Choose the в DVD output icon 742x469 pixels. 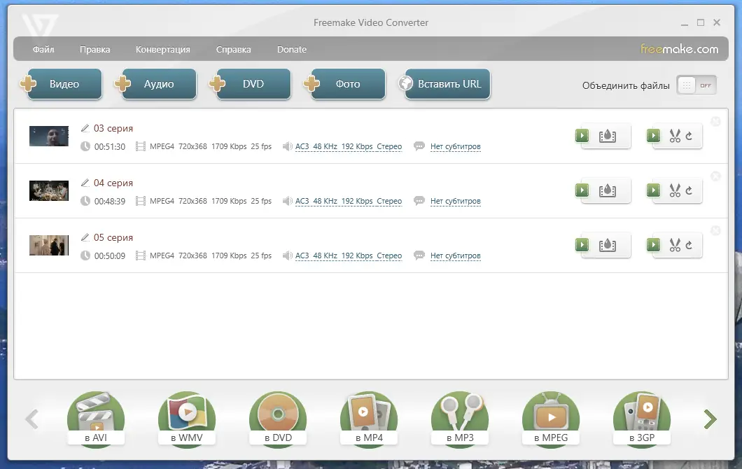pos(279,419)
